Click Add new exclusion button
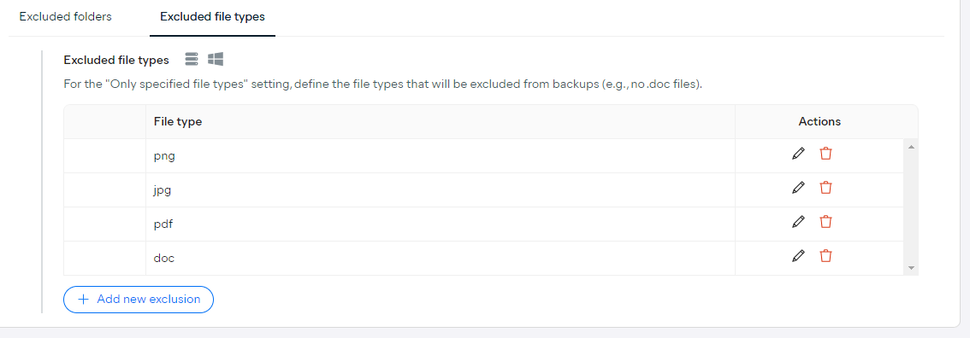The height and width of the screenshot is (338, 970). point(139,299)
